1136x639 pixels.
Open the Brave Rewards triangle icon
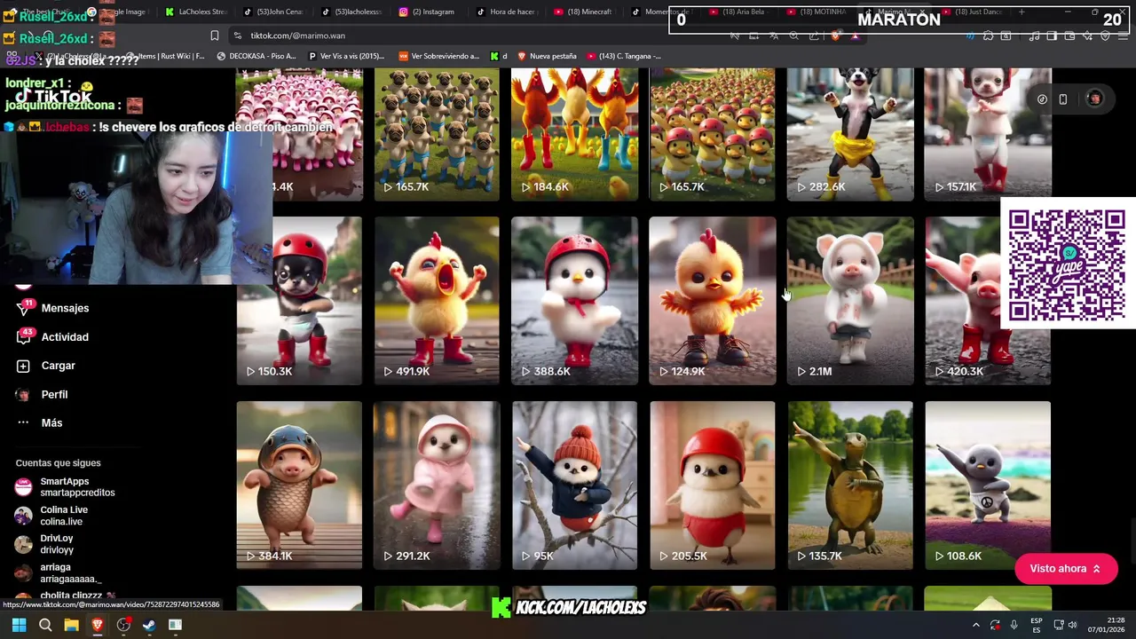click(855, 35)
